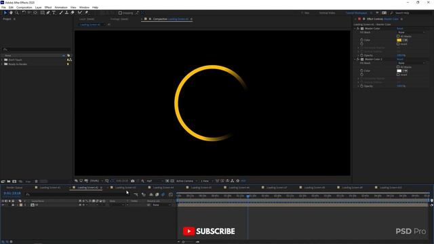Viewport: 434px width, 244px height.
Task: Toggle the viewer transparency grid icon
Action: tap(172, 181)
